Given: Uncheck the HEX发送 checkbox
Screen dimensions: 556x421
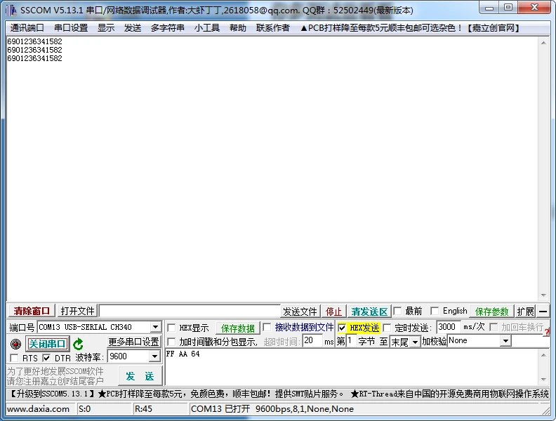Looking at the screenshot, I should click(x=342, y=328).
